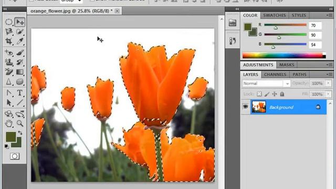Open the Adjustments panel options menu
336x189 pixels.
330,65
